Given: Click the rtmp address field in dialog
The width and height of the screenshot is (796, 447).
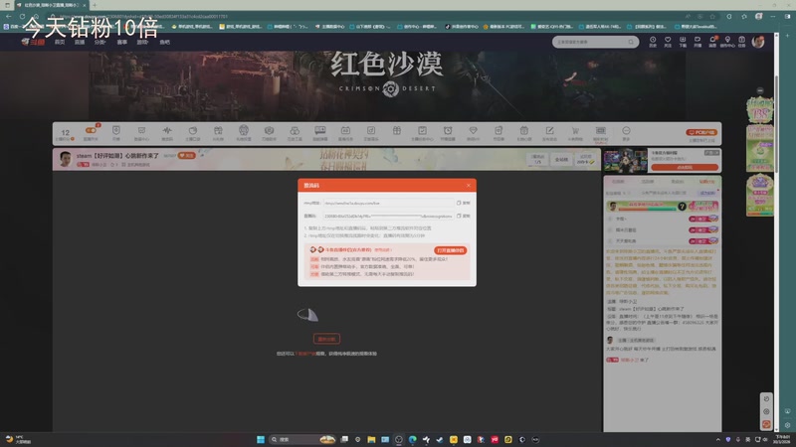Looking at the screenshot, I should [x=388, y=203].
